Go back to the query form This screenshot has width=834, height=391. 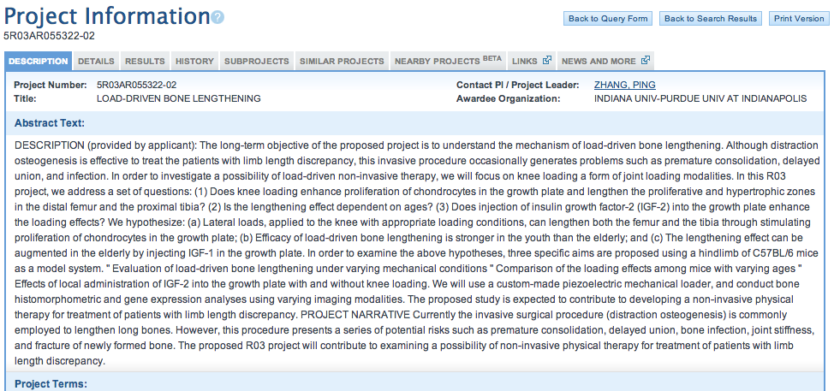coord(607,19)
